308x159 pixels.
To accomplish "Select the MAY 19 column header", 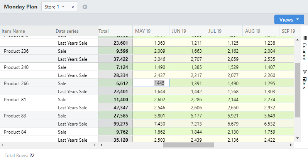I will (142, 31).
